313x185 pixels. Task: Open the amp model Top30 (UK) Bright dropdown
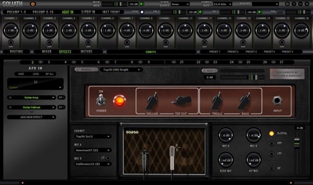click(121, 70)
